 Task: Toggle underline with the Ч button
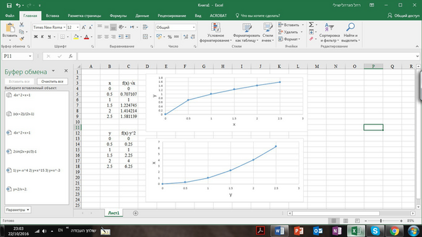pos(49,37)
